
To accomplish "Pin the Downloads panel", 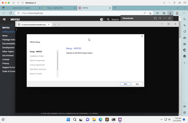I will (x=170, y=18).
